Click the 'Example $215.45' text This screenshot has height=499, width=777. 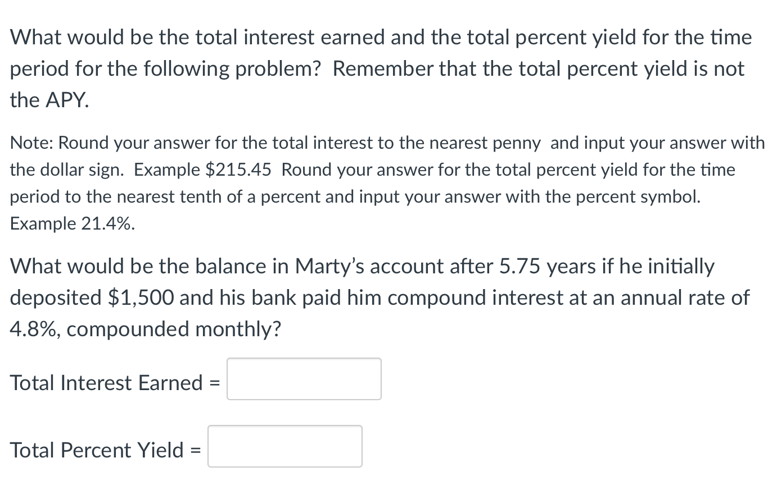coord(202,170)
